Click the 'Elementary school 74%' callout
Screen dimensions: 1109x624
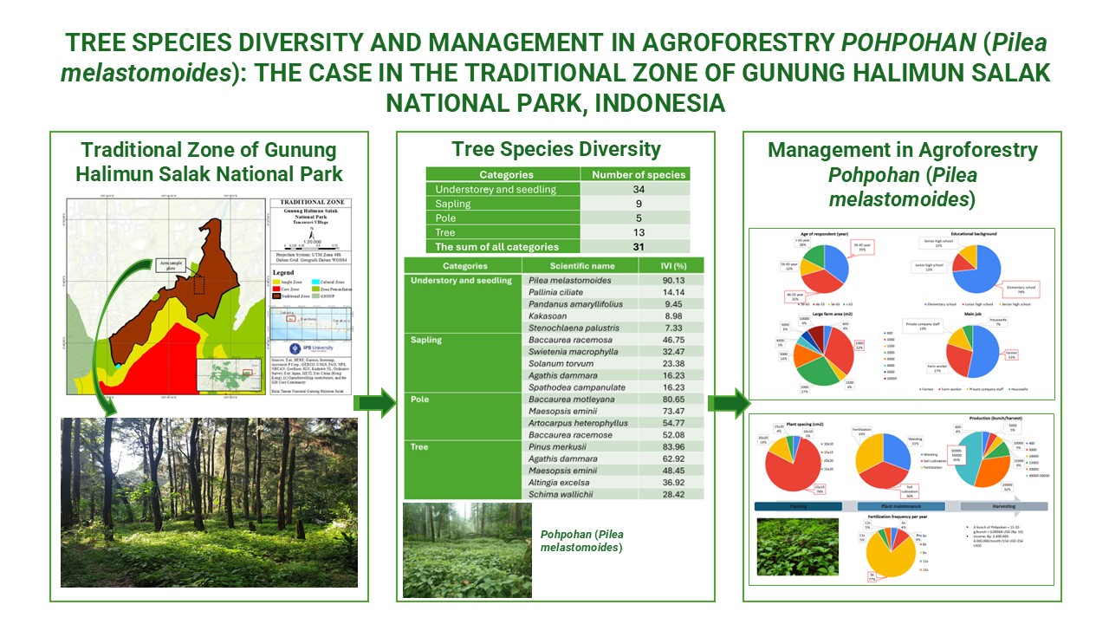(x=1021, y=289)
